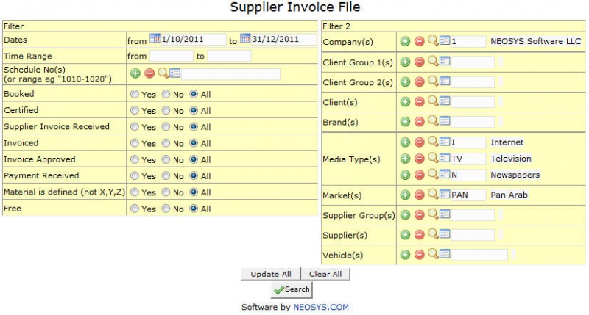Open the calendar icon for the to date
This screenshot has width=589, height=315.
coord(245,38)
